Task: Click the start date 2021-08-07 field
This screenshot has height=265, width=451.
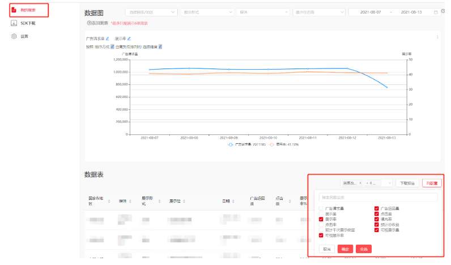Action: pyautogui.click(x=371, y=12)
